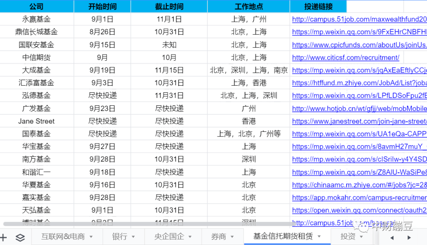Select the 华夏基金 company cell
Screen dimensions: 427x245
(37, 185)
